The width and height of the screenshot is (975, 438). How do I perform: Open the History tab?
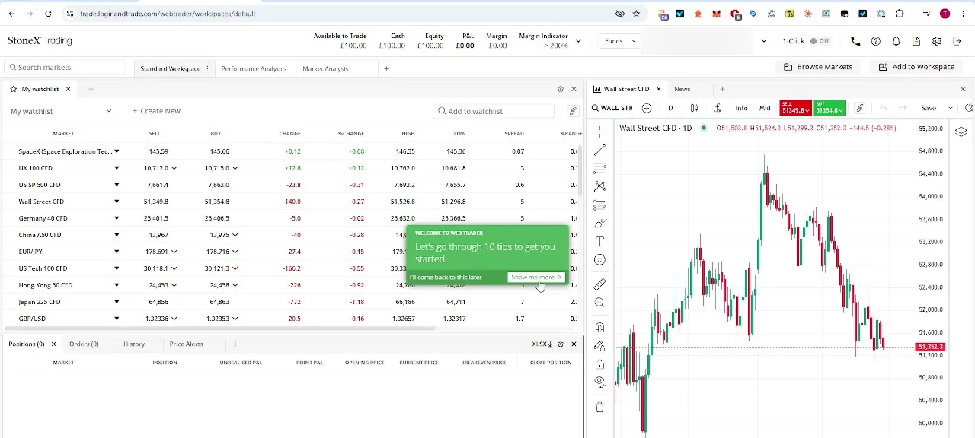point(134,344)
